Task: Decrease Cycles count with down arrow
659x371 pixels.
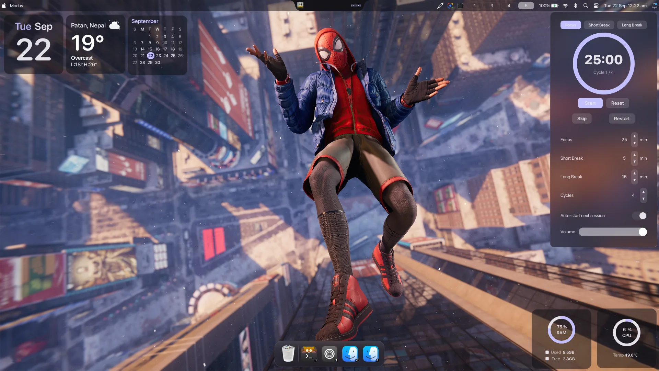Action: 643,199
